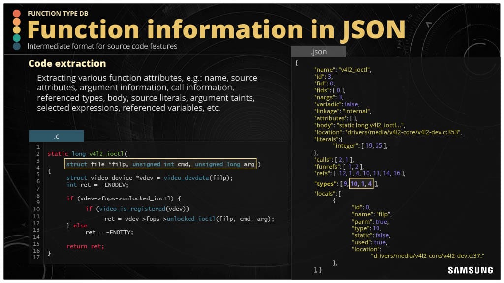This screenshot has height=283, width=504.
Task: Click the code line "if (video_is_registered(vdev))"
Action: (x=137, y=208)
